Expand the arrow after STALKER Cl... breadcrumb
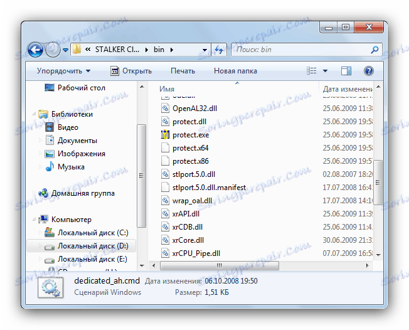409x330 pixels. (x=147, y=50)
